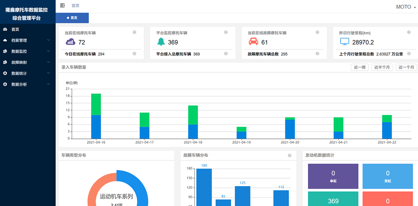Screen dimensions: 418x206
Task: Click the 发动机数据统计 panel title
Action: tap(320, 155)
